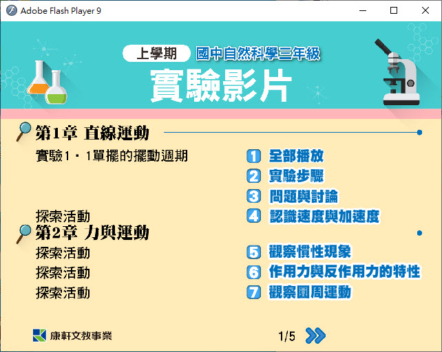Click the number 7 badge icon

(x=254, y=293)
